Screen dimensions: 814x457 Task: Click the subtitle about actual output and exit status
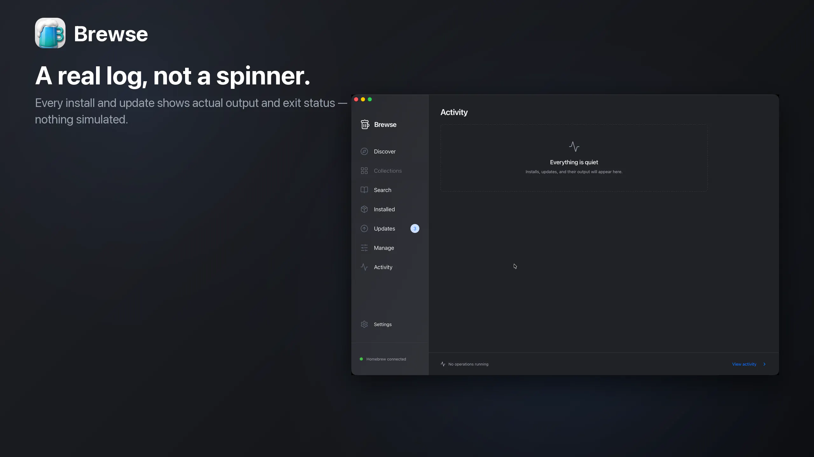[x=191, y=111]
